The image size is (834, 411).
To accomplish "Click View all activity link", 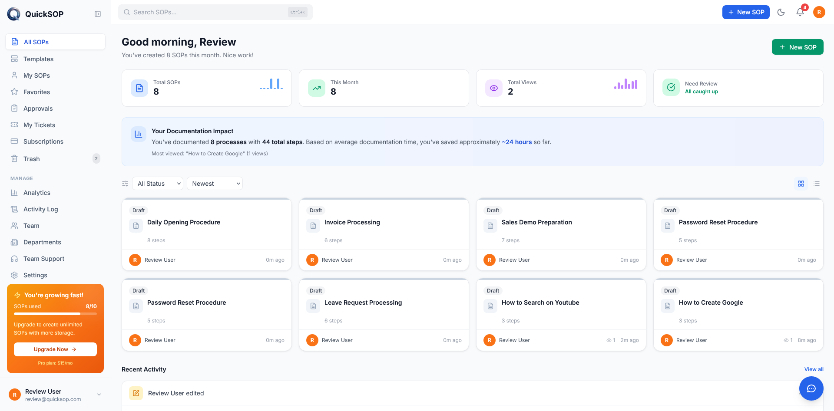I will [x=814, y=369].
